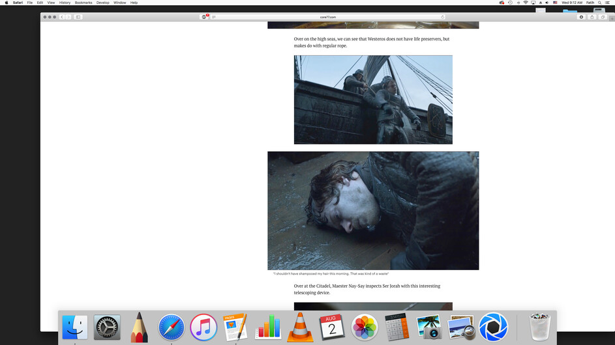The image size is (615, 345).
Task: Open the Window menu
Action: (x=119, y=3)
